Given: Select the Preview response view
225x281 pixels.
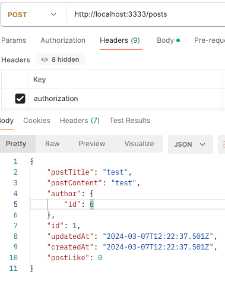Looking at the screenshot, I should pos(92,144).
